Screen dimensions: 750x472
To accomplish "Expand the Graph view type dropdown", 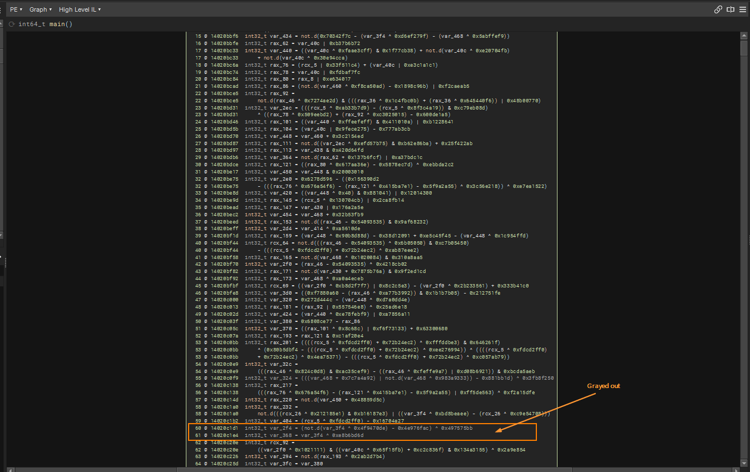I will pos(41,9).
